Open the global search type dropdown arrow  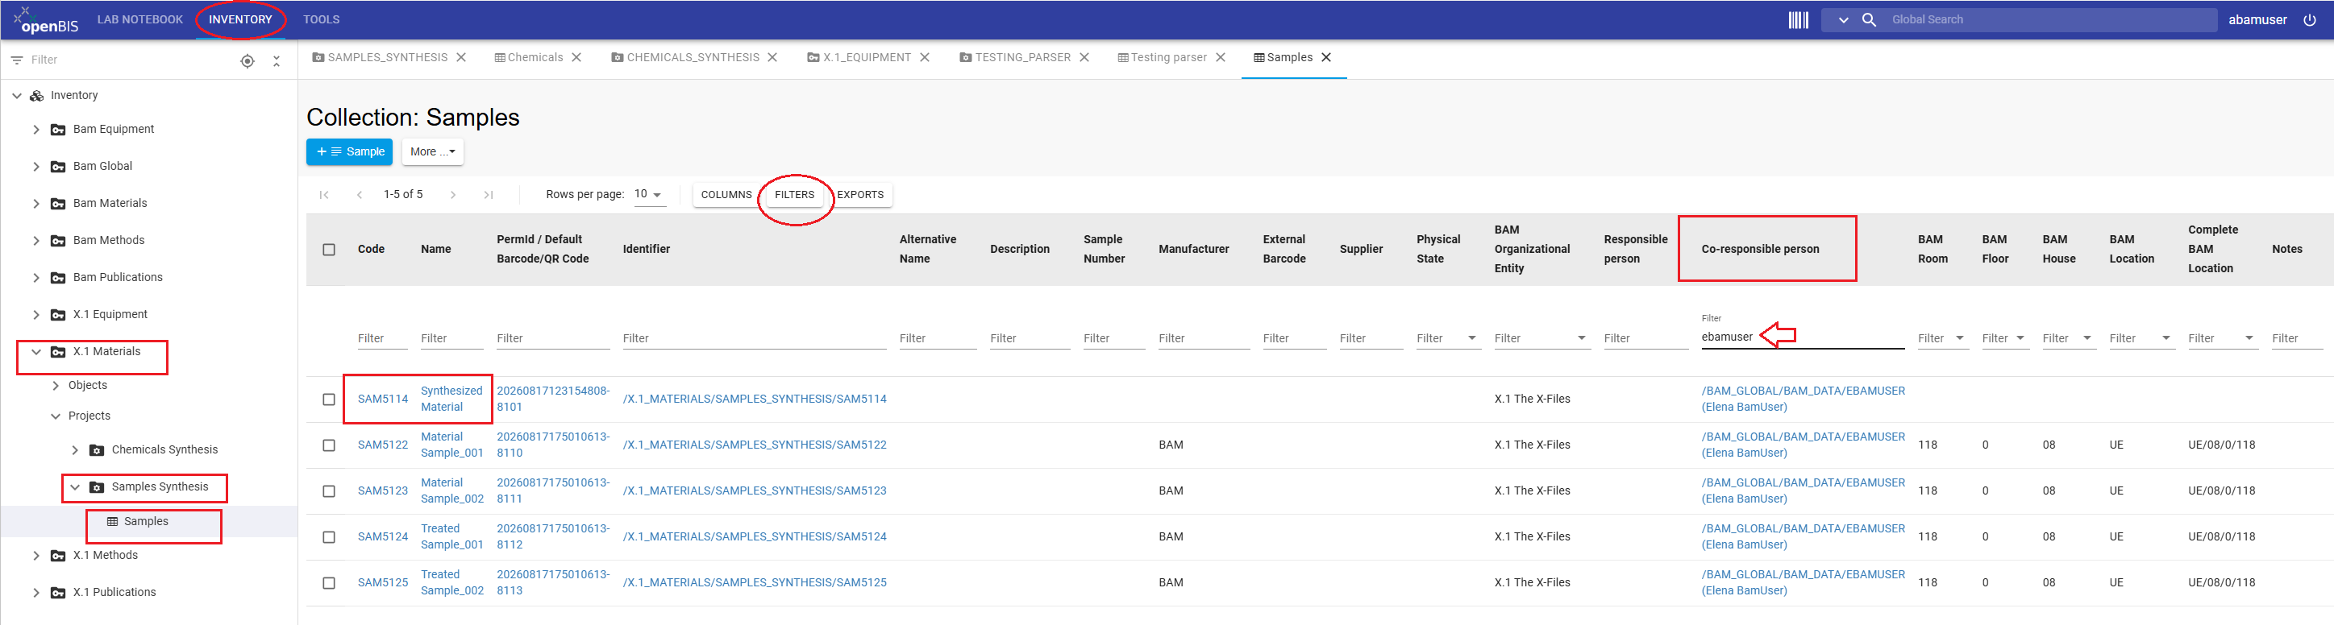1843,20
